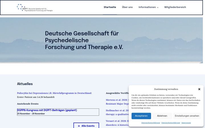Open the Stellmacher et al. publication link
The width and height of the screenshot is (205, 128).
117,112
